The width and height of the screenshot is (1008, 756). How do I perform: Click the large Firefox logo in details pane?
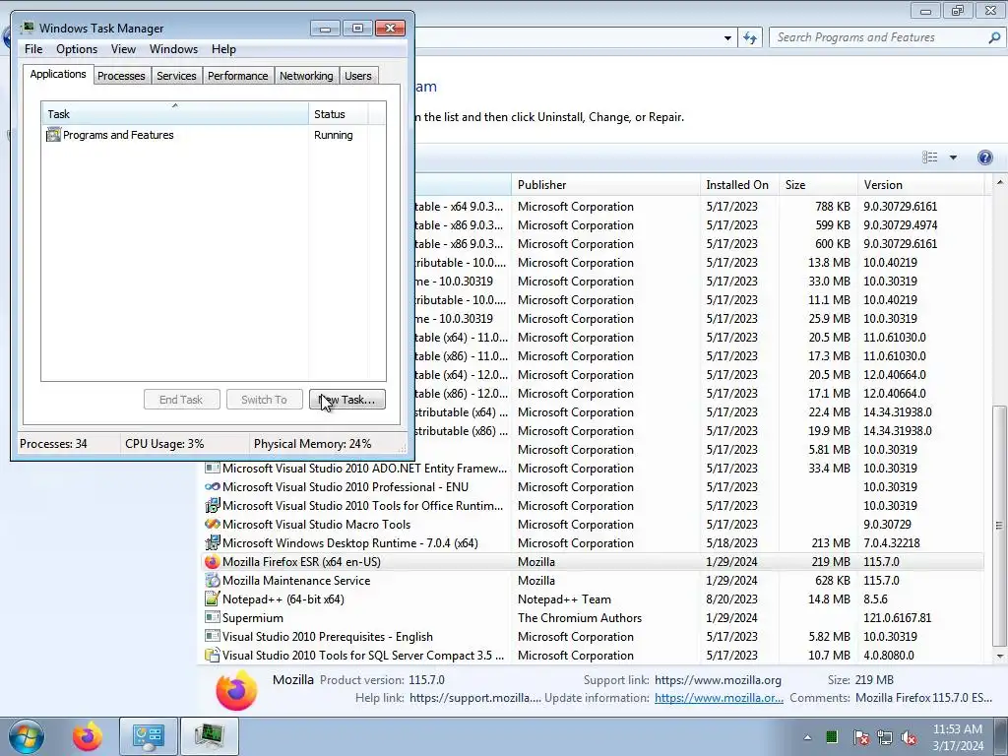[236, 690]
